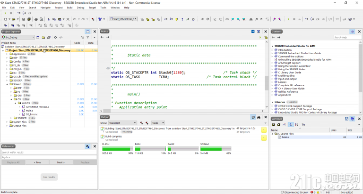Click the Next button in References
This screenshot has height=194, width=363.
tap(61, 162)
